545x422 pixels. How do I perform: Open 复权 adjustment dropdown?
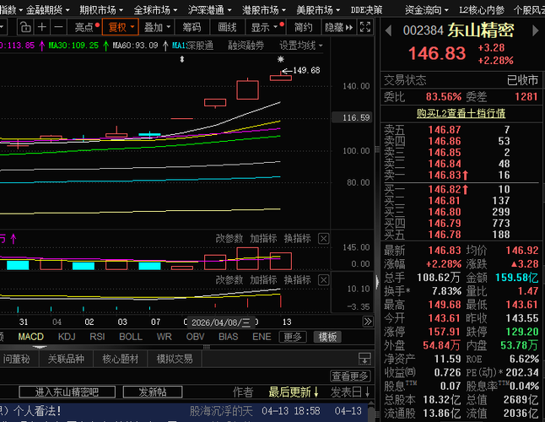(x=121, y=27)
